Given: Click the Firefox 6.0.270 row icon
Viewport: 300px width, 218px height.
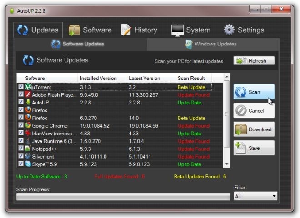Looking at the screenshot, I should click(x=28, y=118).
